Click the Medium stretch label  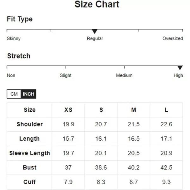(124, 75)
